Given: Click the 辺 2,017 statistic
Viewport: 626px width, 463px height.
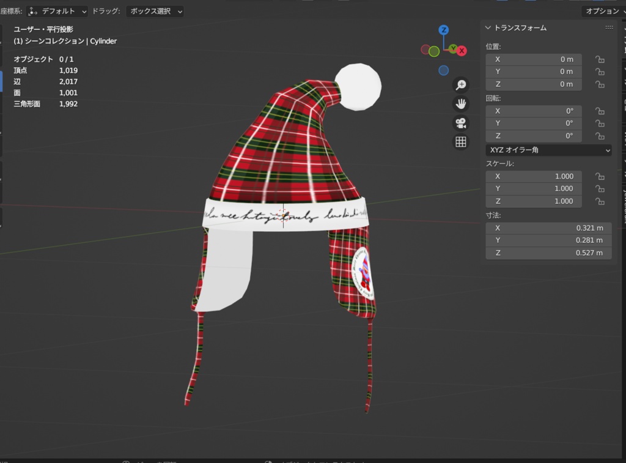Looking at the screenshot, I should tap(45, 81).
